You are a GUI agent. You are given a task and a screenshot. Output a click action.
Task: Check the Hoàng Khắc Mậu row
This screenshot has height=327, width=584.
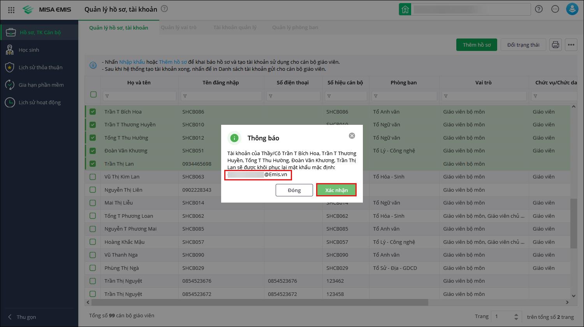93,242
